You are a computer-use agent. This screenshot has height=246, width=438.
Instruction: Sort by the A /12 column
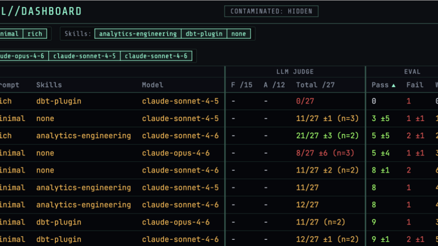274,85
